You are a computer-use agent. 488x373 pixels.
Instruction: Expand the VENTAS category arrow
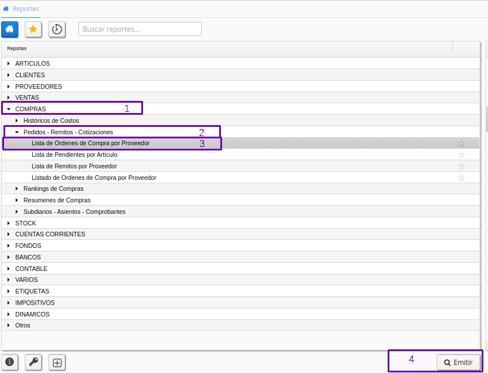(9, 97)
